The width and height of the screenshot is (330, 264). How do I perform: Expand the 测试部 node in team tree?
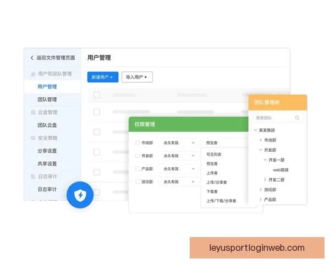(x=261, y=189)
